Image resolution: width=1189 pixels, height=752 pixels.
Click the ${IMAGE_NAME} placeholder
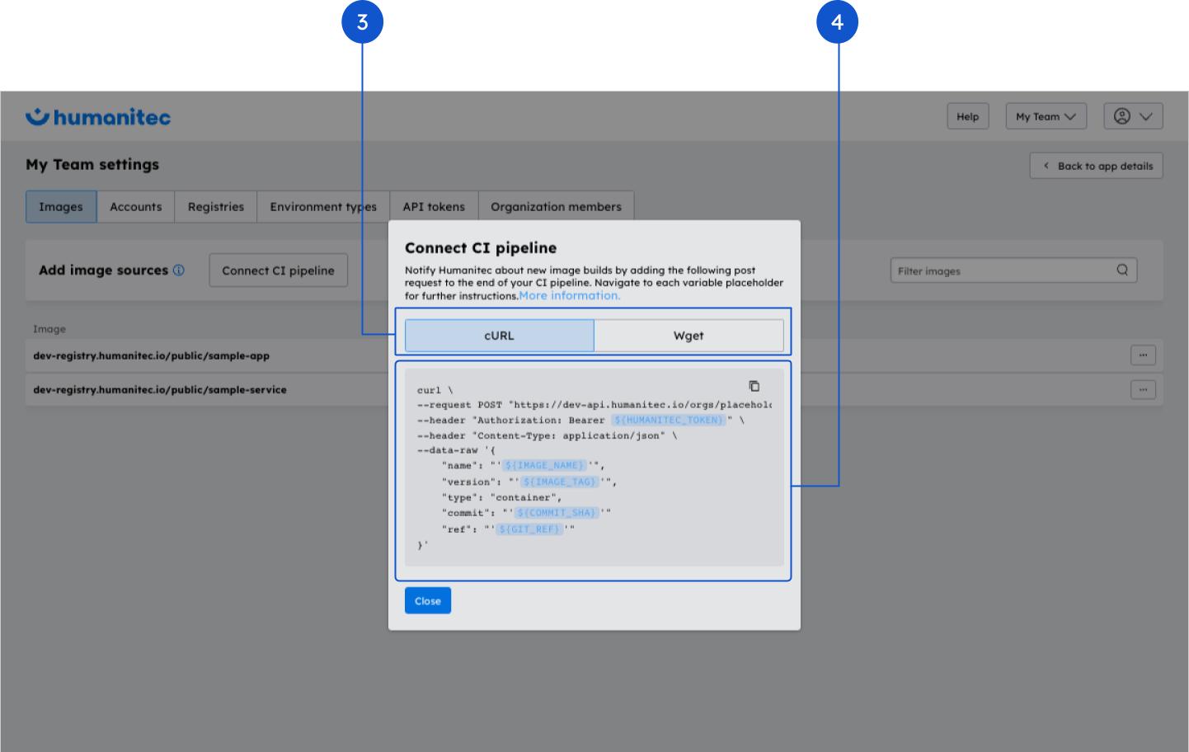(544, 466)
